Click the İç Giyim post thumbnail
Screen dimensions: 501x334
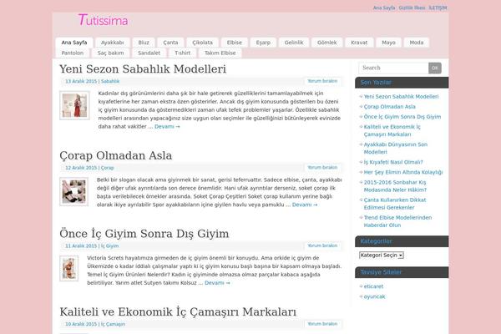69,269
